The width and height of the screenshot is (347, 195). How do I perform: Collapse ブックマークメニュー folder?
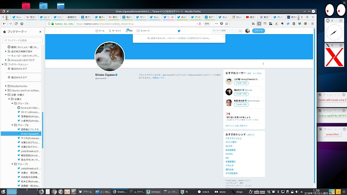[3, 64]
